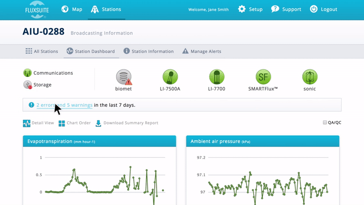Select the LI-7500A analyzer icon
Image resolution: width=364 pixels, height=205 pixels.
point(170,77)
